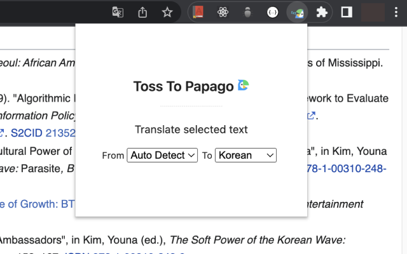Viewport: 407px width, 254px height.
Task: Click the Papago parrot logo in popup
Action: coord(244,85)
